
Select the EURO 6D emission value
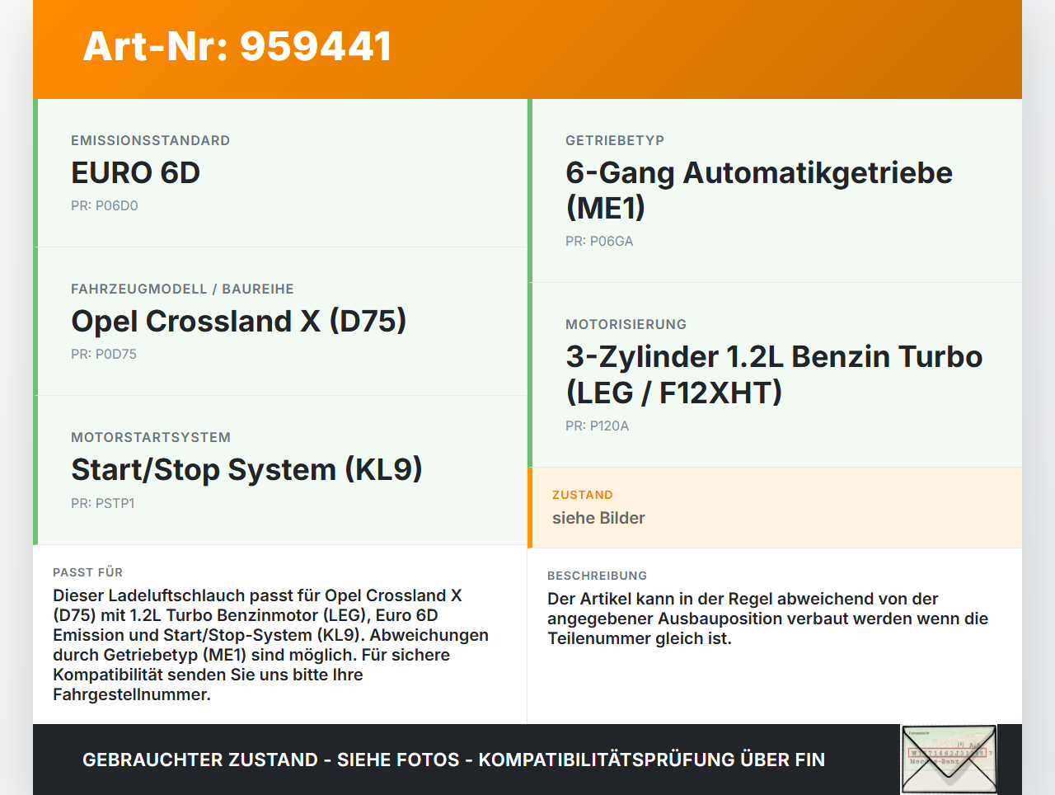pyautogui.click(x=135, y=173)
